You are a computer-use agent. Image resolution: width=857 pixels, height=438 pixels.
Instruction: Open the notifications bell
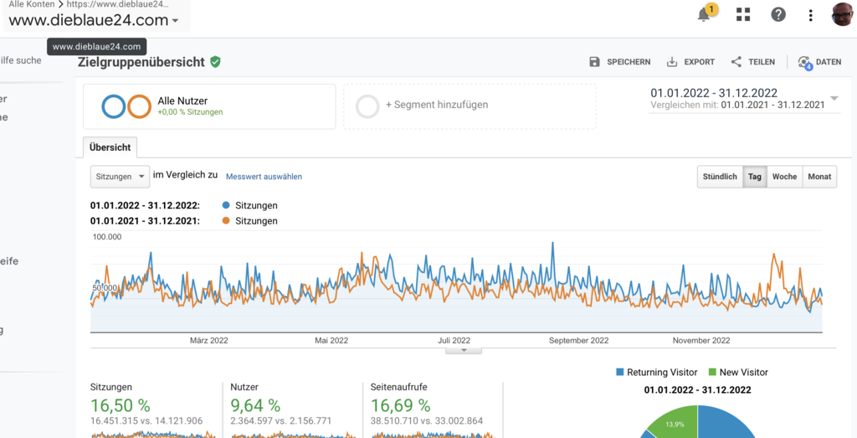(704, 15)
